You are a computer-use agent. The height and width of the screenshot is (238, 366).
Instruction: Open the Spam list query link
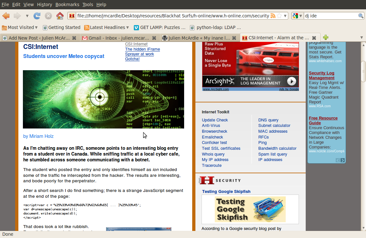(272, 154)
